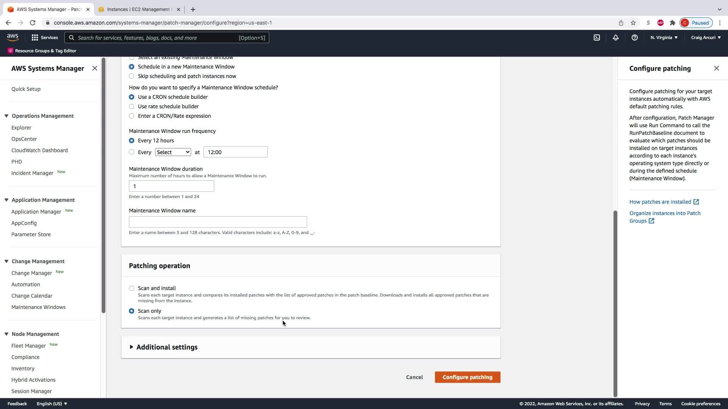The width and height of the screenshot is (728, 409).
Task: Choose Skip scheduling and patch instances now
Action: pos(132,76)
